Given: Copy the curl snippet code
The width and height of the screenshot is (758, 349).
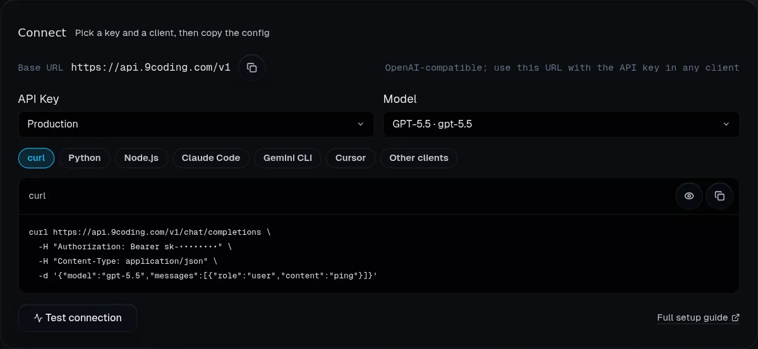Looking at the screenshot, I should coord(719,196).
